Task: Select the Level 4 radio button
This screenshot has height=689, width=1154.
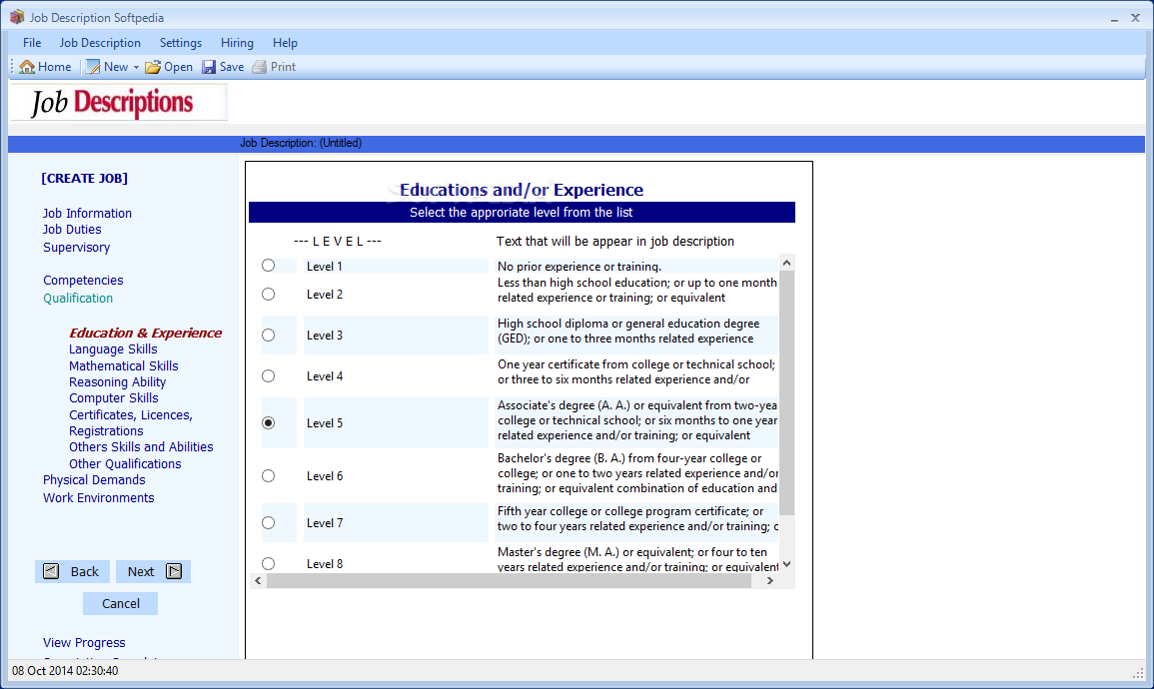Action: tap(269, 375)
